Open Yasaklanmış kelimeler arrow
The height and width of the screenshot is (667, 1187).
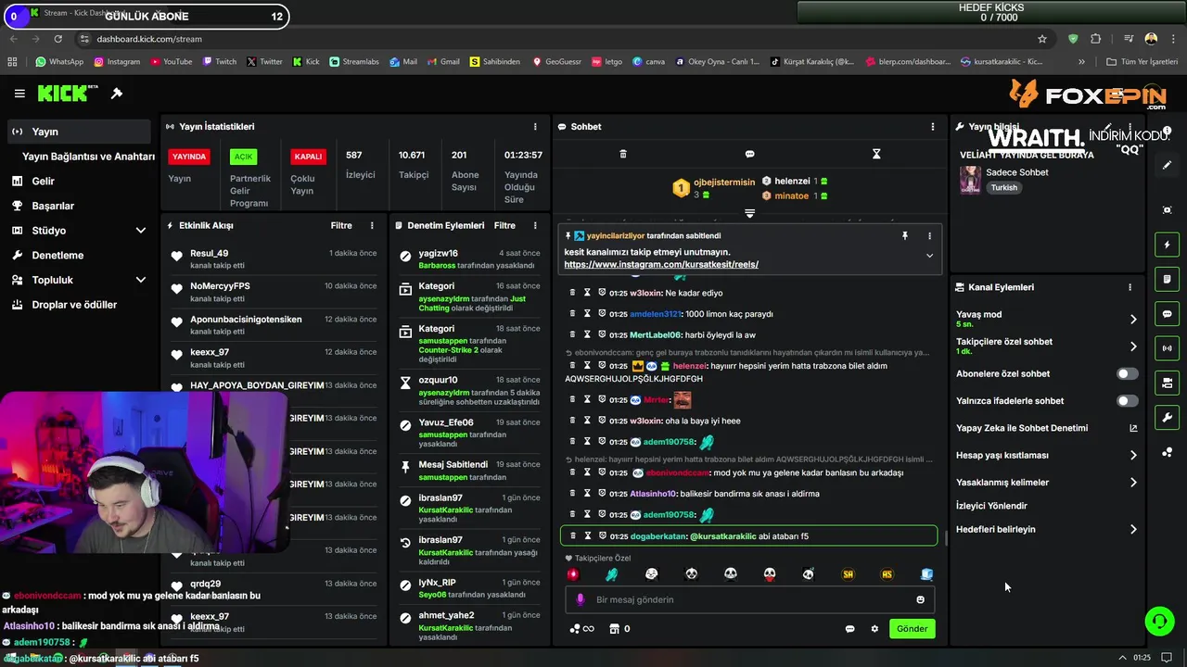[x=1132, y=483]
